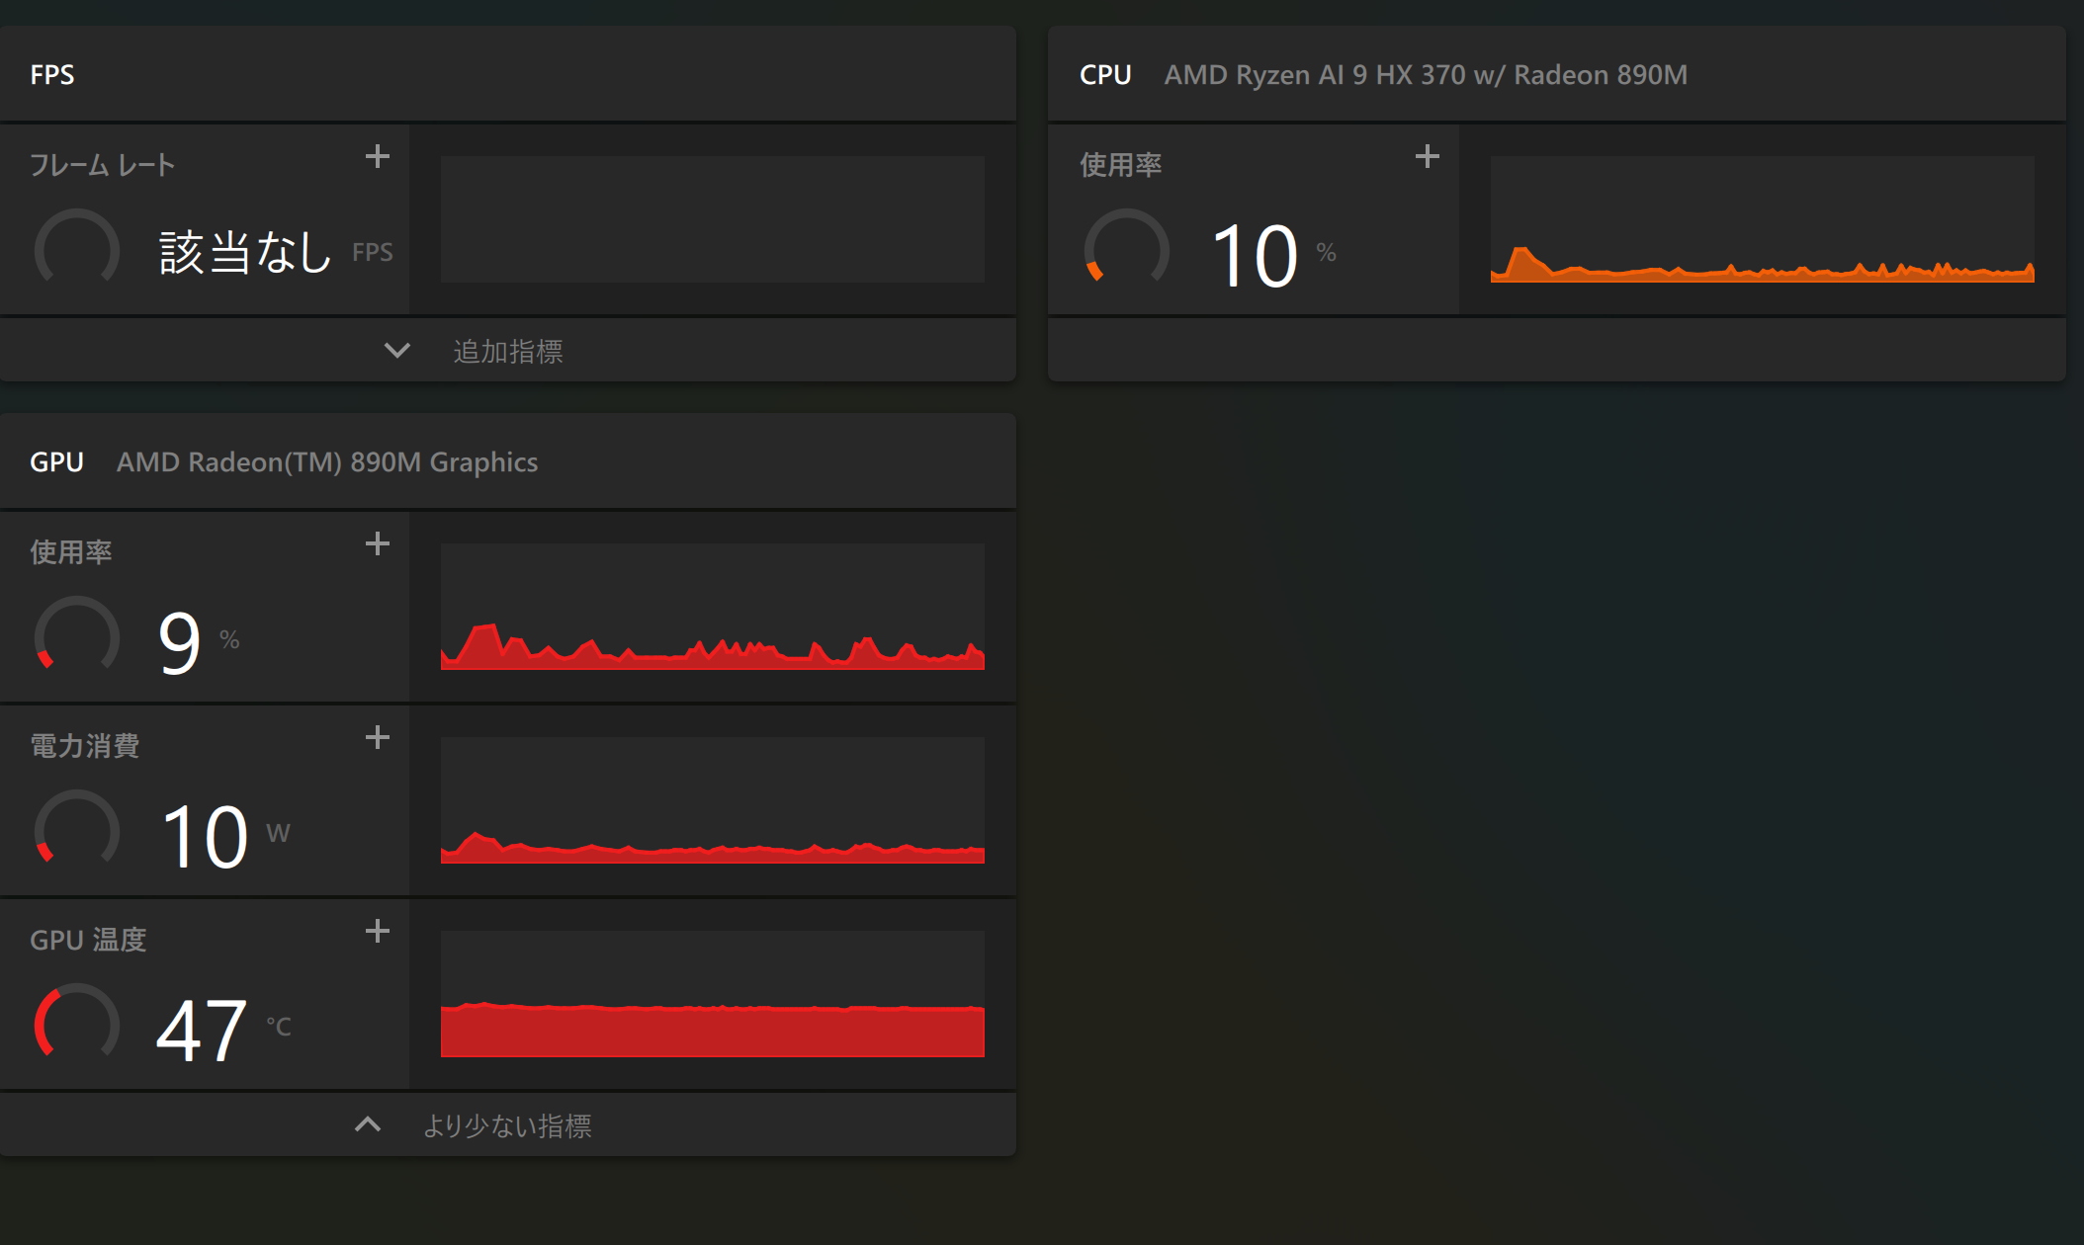2084x1245 pixels.
Task: Add GPU 使用率 metric with plus icon
Action: [x=377, y=543]
